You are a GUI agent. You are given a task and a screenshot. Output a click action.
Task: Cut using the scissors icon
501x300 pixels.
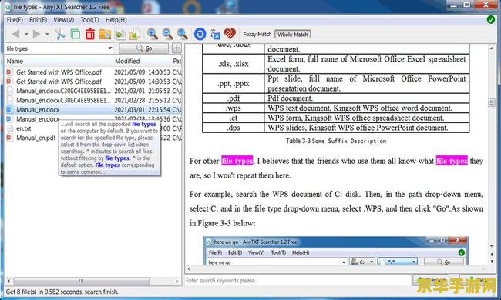coord(60,34)
